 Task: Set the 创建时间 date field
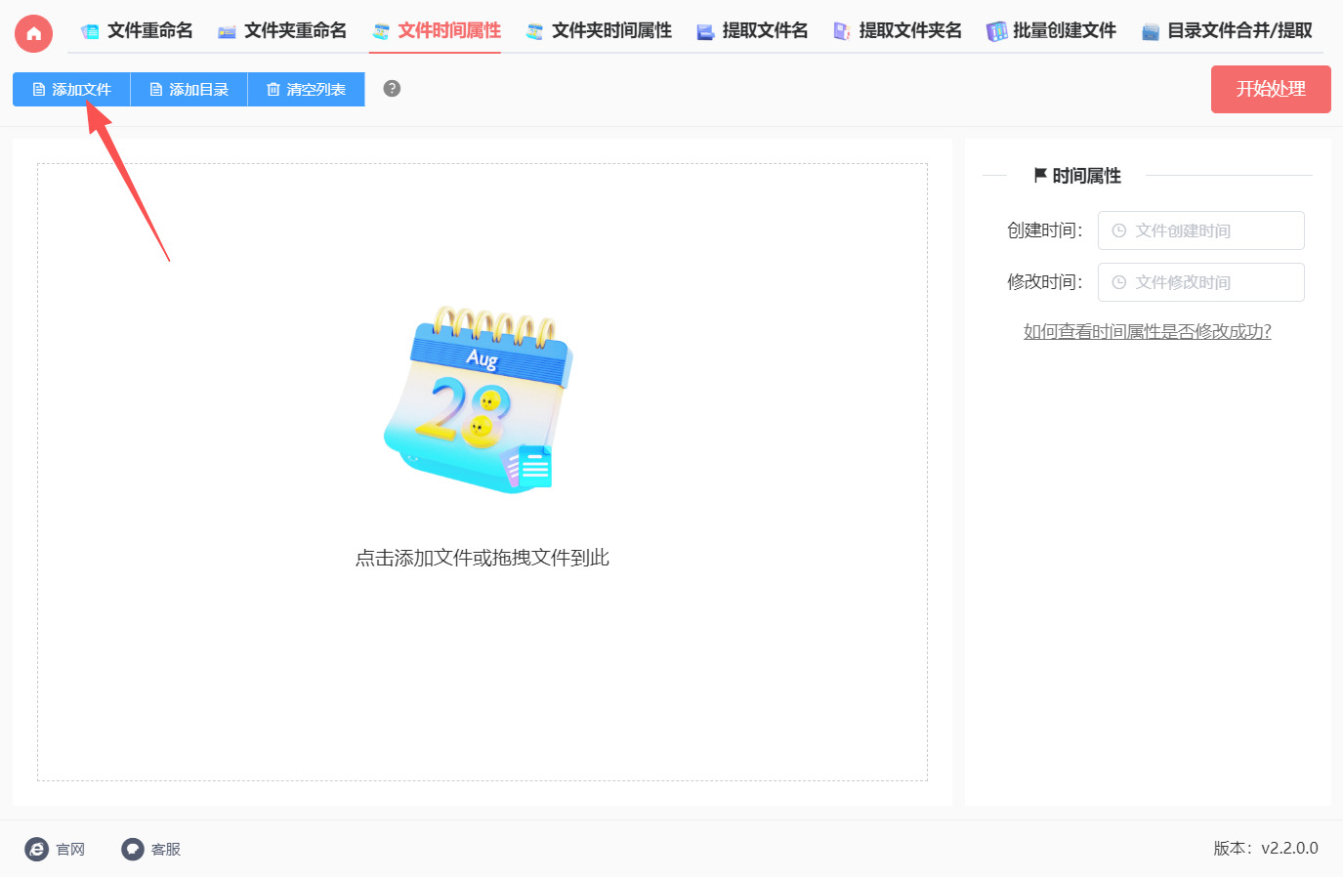click(1200, 230)
